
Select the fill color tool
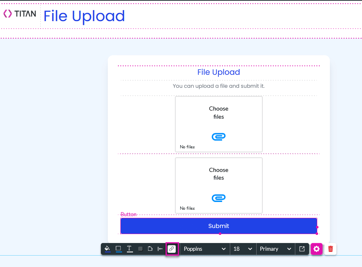tap(107, 249)
